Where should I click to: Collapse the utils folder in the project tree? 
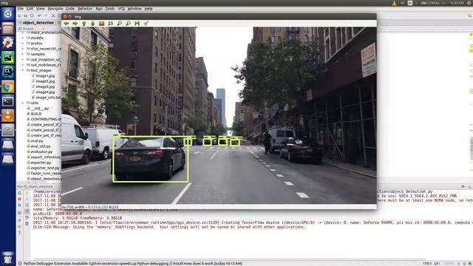point(23,103)
